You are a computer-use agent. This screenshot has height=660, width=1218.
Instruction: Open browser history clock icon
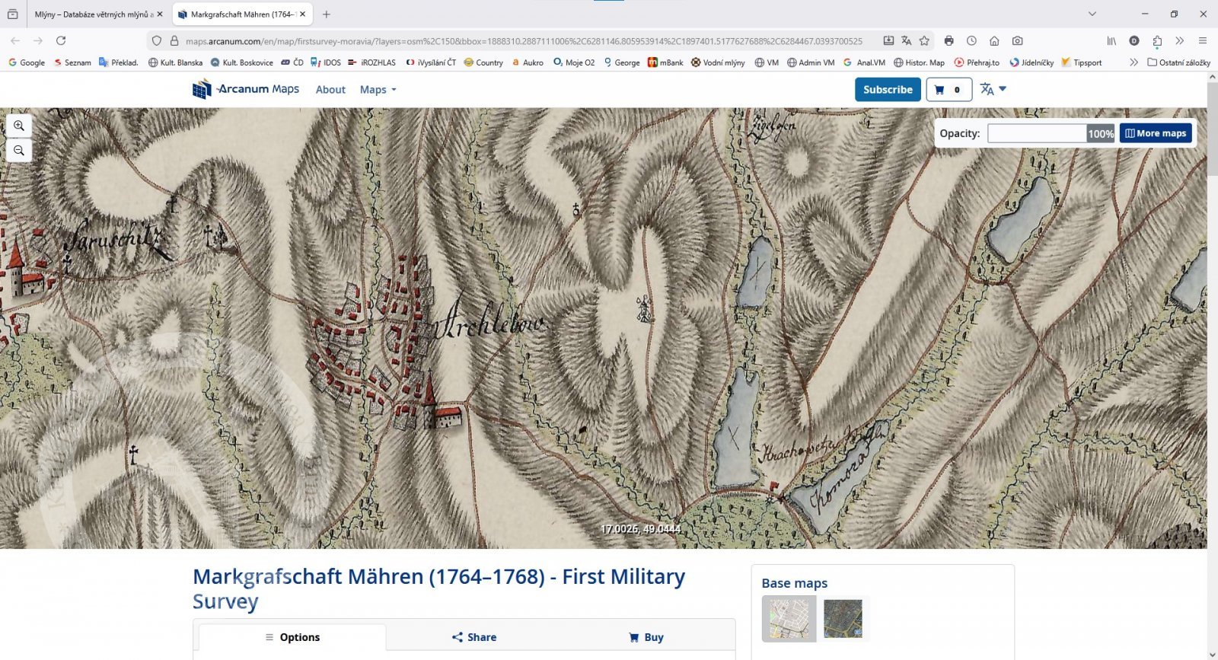tap(971, 41)
